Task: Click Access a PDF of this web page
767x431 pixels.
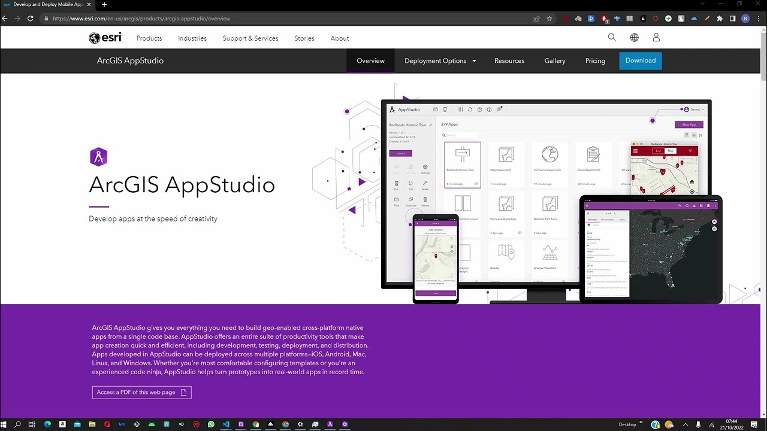Action: click(x=142, y=392)
